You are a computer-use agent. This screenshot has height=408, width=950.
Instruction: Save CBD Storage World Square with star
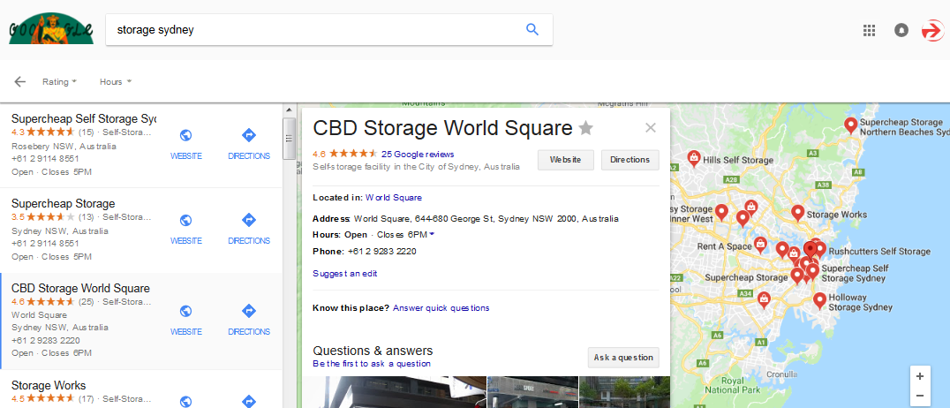(586, 128)
